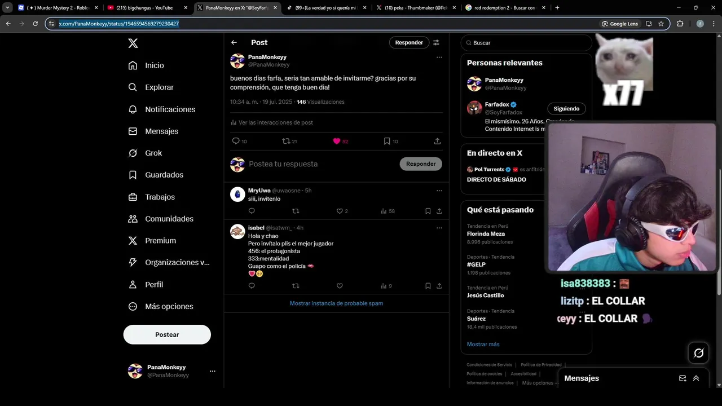Screen dimensions: 722x406
Task: Open Guardados bookmarks in sidebar
Action: pos(156,175)
